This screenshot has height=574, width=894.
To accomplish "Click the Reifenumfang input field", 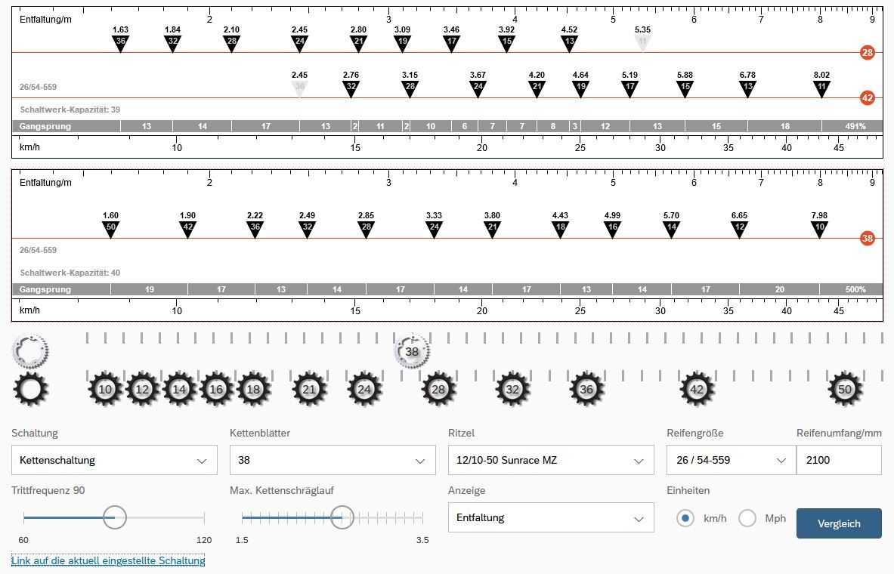I will click(x=838, y=460).
